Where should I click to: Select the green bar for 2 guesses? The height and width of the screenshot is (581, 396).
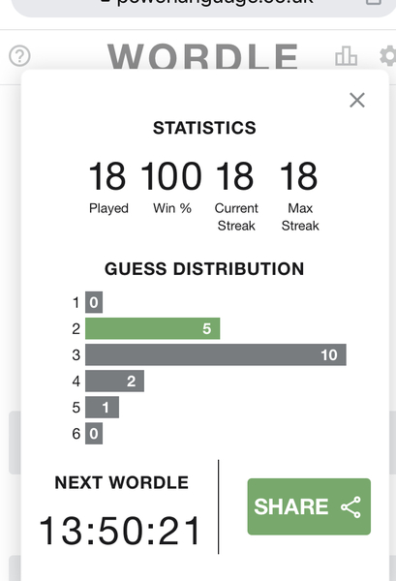click(x=153, y=328)
